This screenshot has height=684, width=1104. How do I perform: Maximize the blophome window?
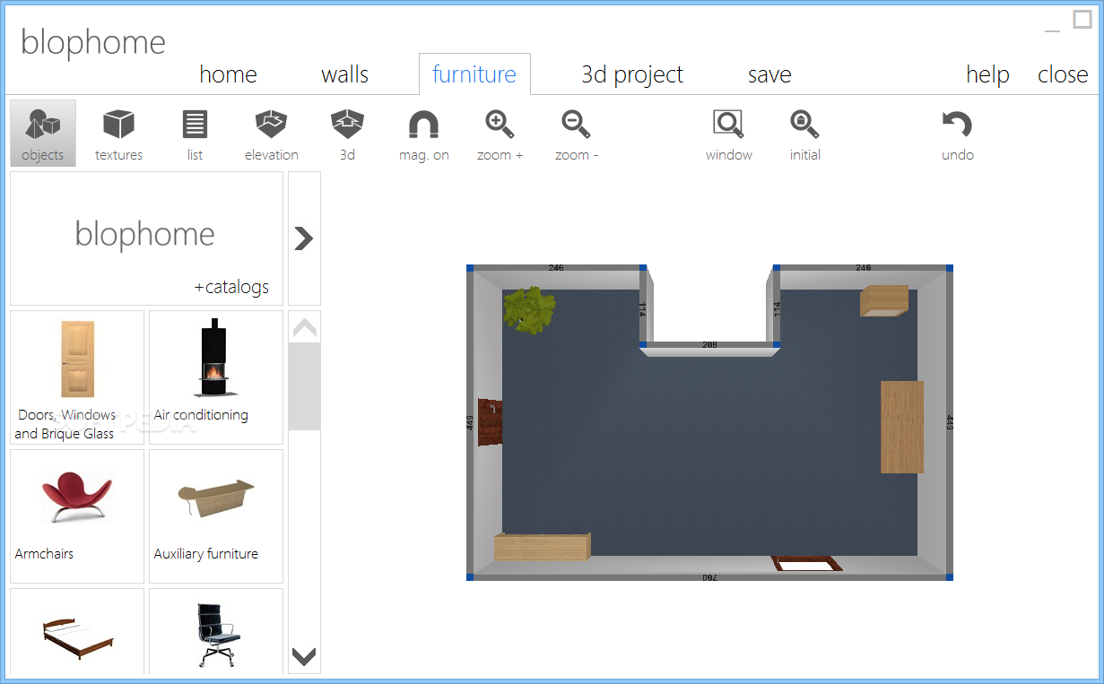[x=1082, y=21]
